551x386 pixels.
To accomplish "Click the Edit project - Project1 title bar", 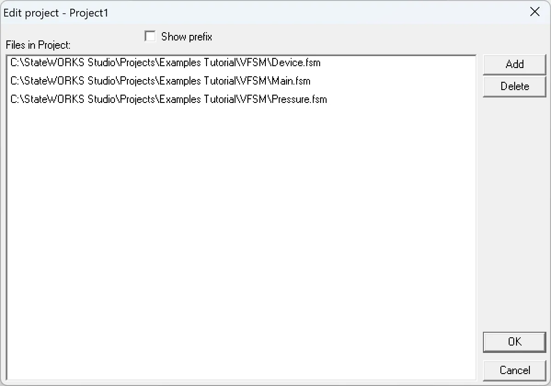I will (x=230, y=12).
